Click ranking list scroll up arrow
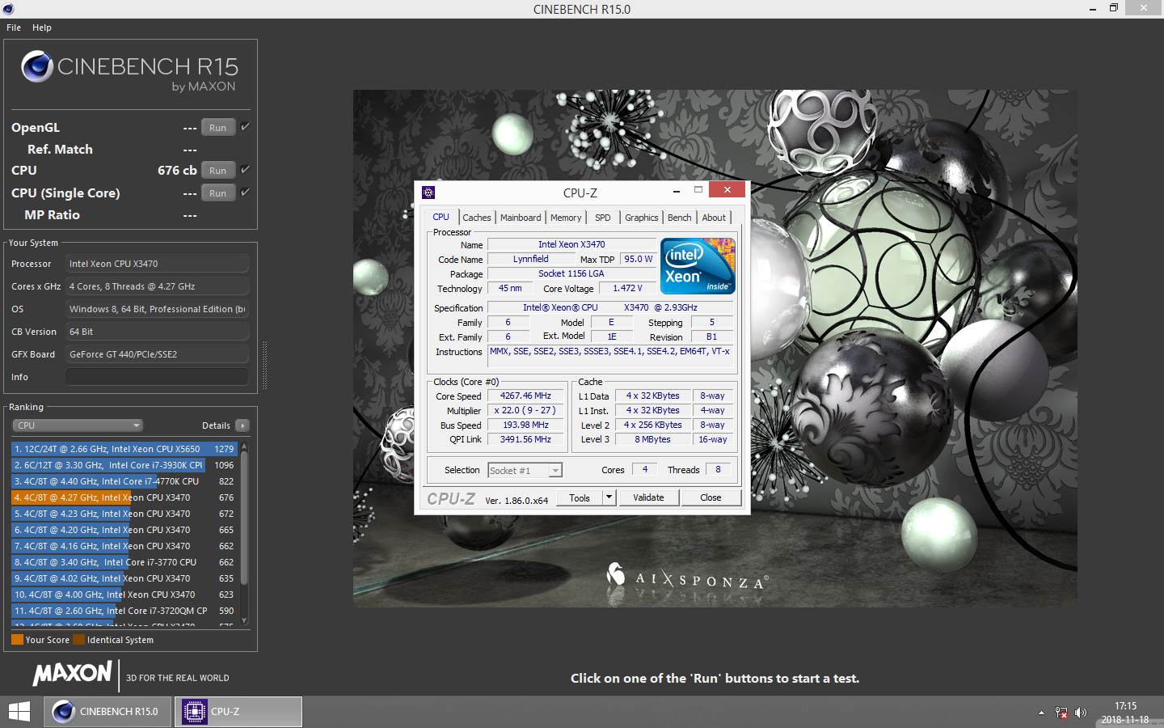Screen dimensions: 1164x728 click(244, 447)
